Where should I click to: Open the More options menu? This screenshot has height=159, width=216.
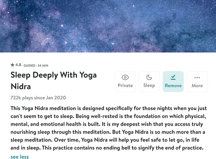pos(197,81)
